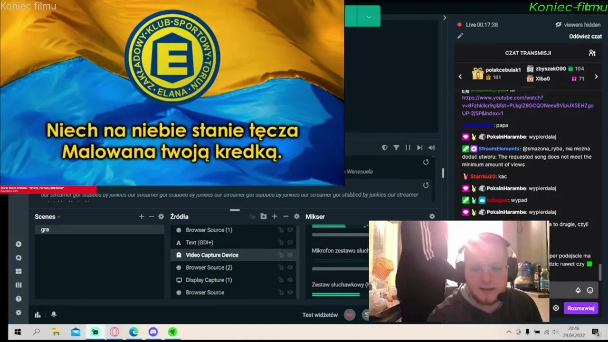The image size is (608, 342).
Task: Open the Scenes panel settings gear
Action: coord(161,217)
